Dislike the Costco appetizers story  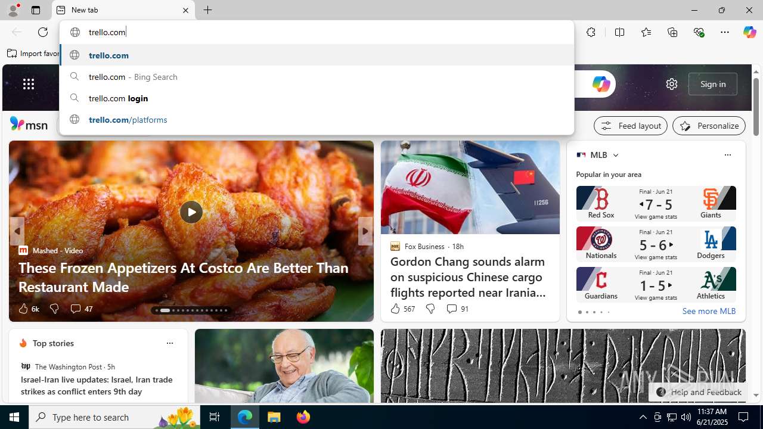click(54, 309)
